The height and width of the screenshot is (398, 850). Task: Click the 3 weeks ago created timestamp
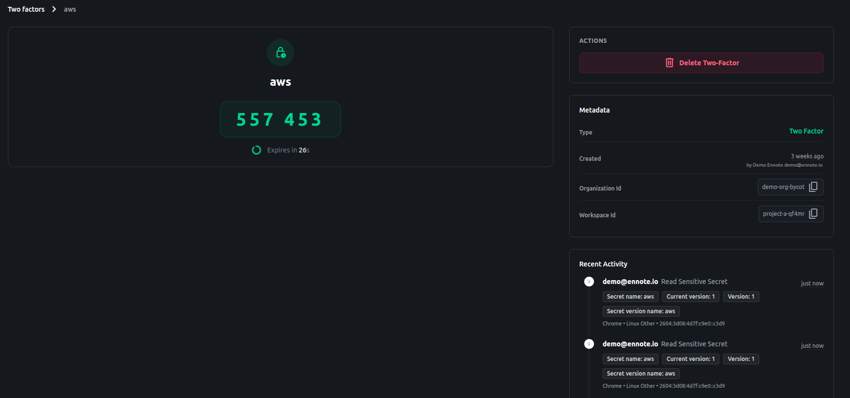[x=807, y=156]
